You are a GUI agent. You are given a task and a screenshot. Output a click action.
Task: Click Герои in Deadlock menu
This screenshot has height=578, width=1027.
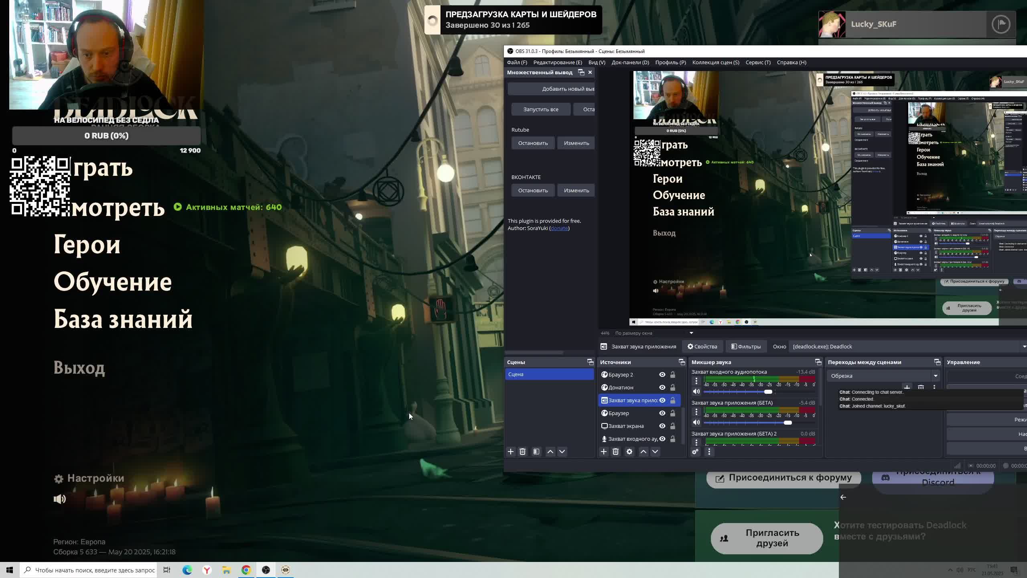pyautogui.click(x=87, y=244)
